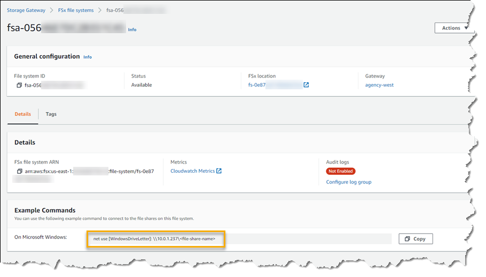Click the arn:aws:fsx:us-east-1 ARN text
The width and height of the screenshot is (486, 277).
89,171
